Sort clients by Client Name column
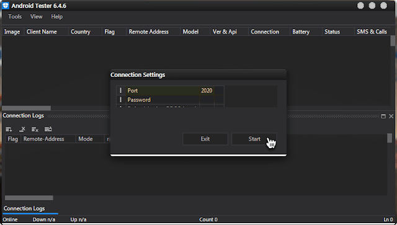Viewport: 397px width, 225px height. click(x=42, y=32)
